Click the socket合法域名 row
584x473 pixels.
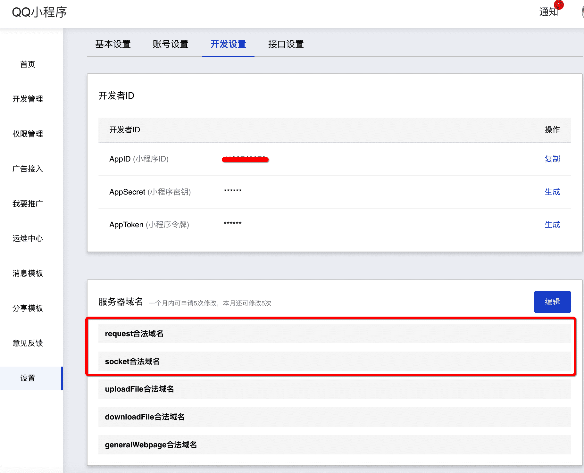[x=335, y=361]
